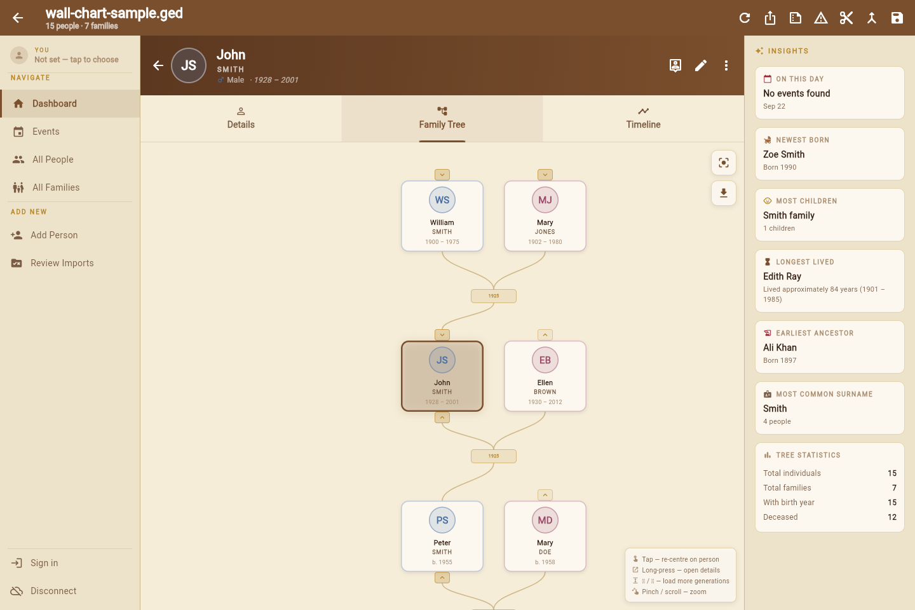The width and height of the screenshot is (915, 610).
Task: Open the three-dot more options menu
Action: click(726, 65)
